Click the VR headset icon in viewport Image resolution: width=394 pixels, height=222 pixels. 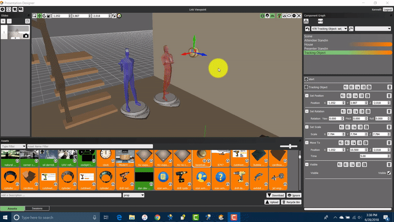click(289, 16)
